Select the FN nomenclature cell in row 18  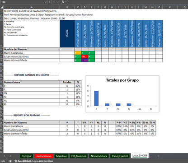32,93
